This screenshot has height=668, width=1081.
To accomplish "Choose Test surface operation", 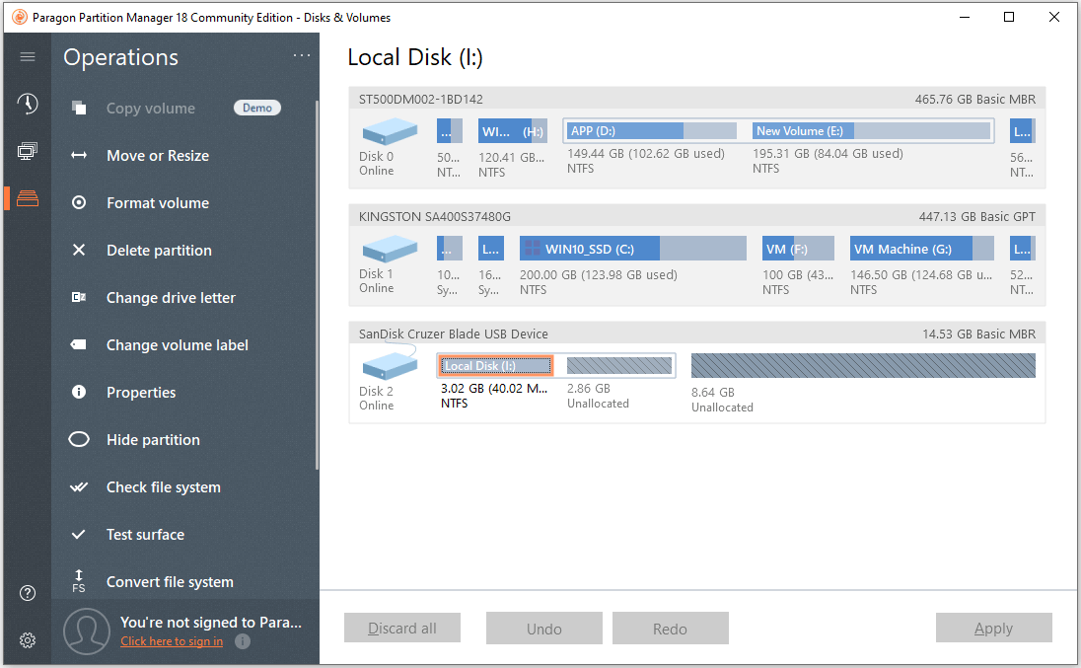I will [145, 534].
